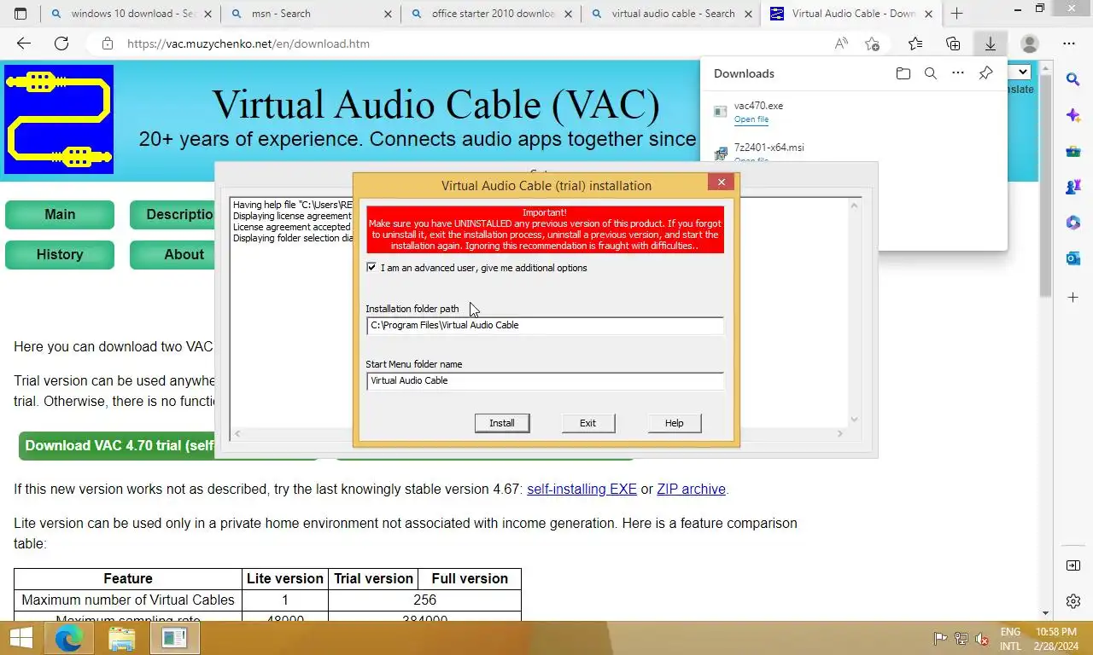1093x655 pixels.
Task: Open the sidebar Games chess icon
Action: pyautogui.click(x=1073, y=187)
